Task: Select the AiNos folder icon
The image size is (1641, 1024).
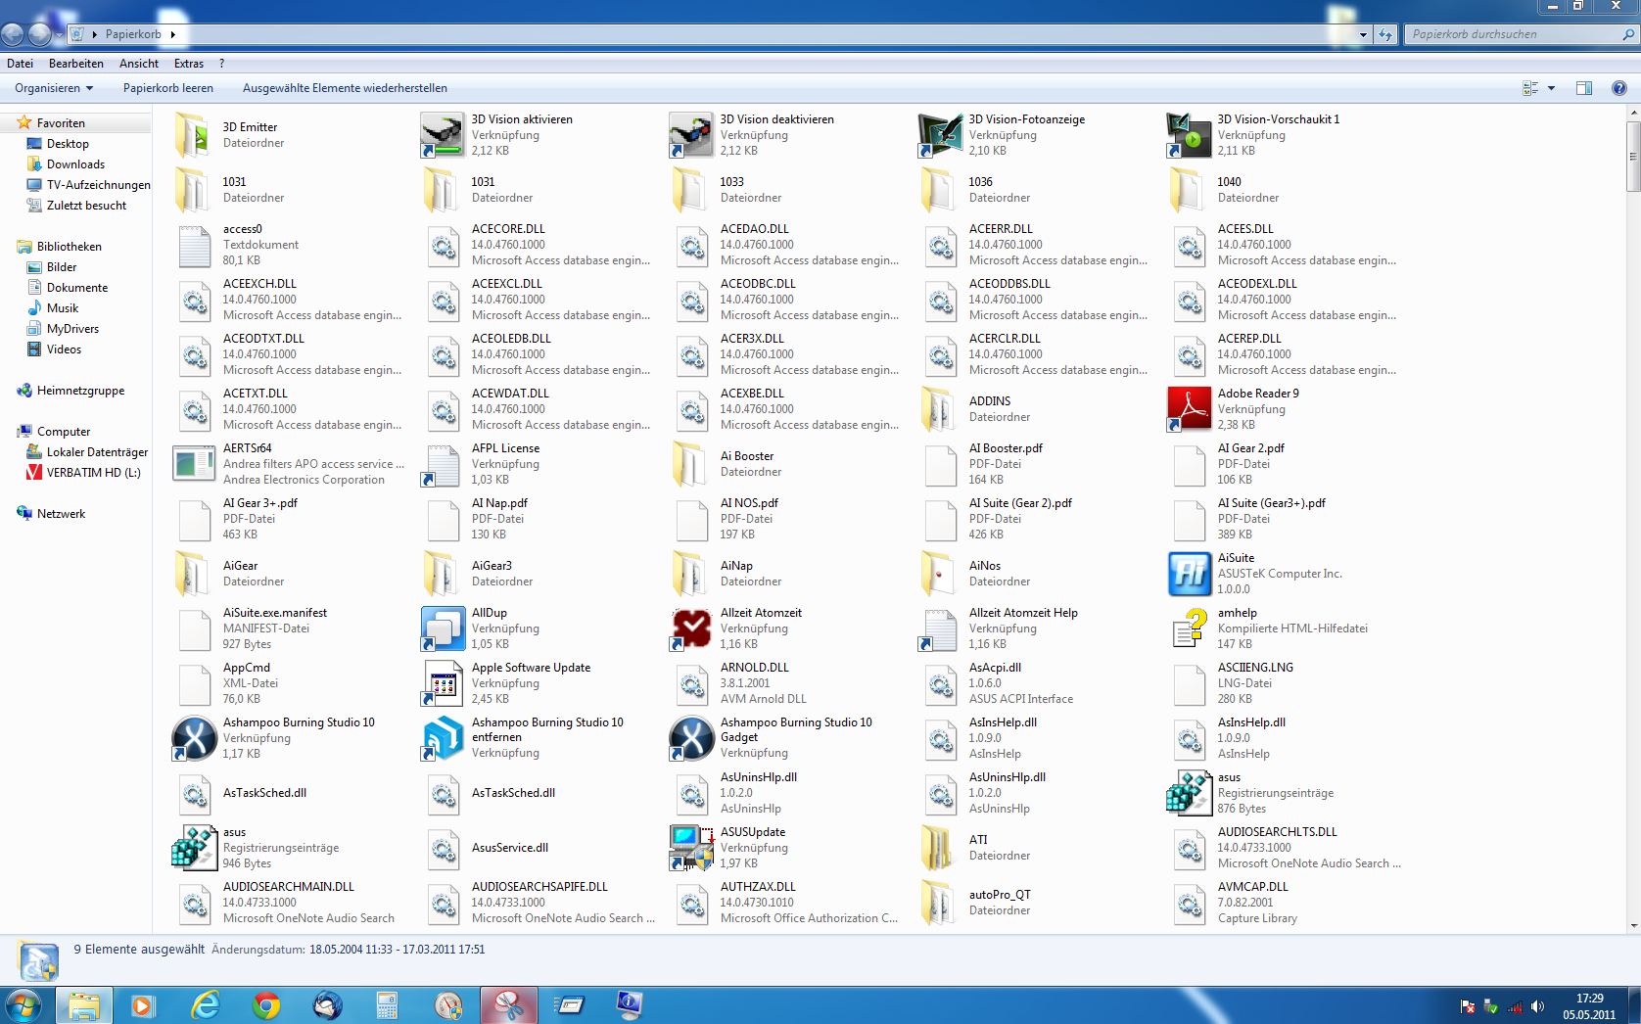Action: (x=940, y=574)
